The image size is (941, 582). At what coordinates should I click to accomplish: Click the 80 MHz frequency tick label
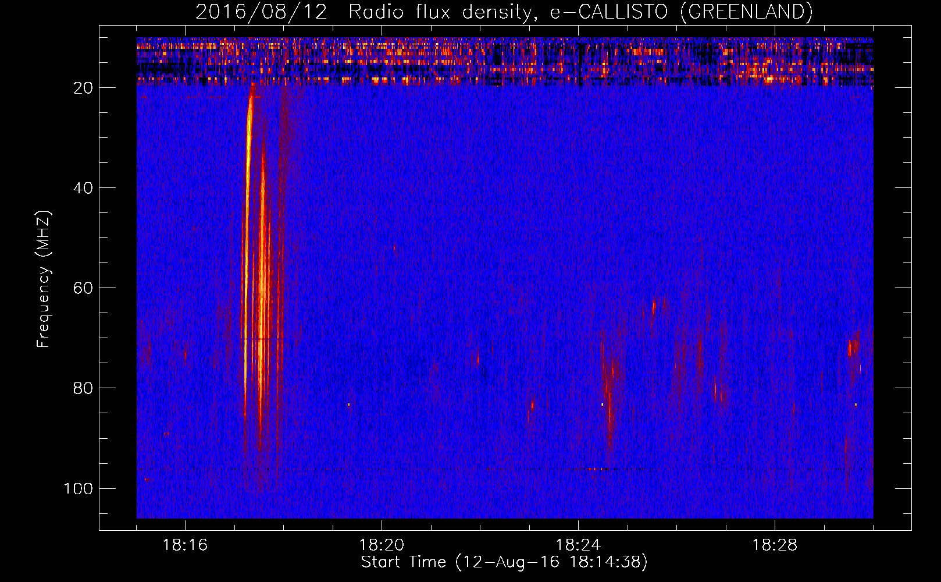[83, 388]
